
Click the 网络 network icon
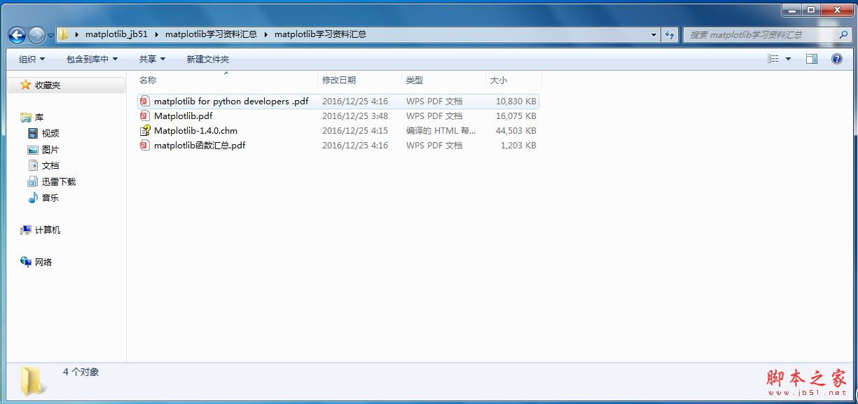[x=26, y=263]
